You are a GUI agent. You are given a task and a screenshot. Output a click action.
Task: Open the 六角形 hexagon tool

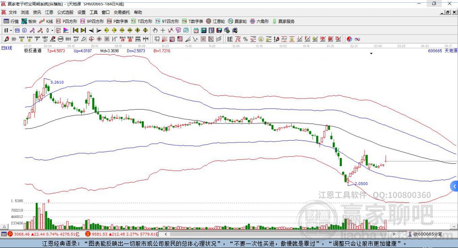[x=259, y=21]
